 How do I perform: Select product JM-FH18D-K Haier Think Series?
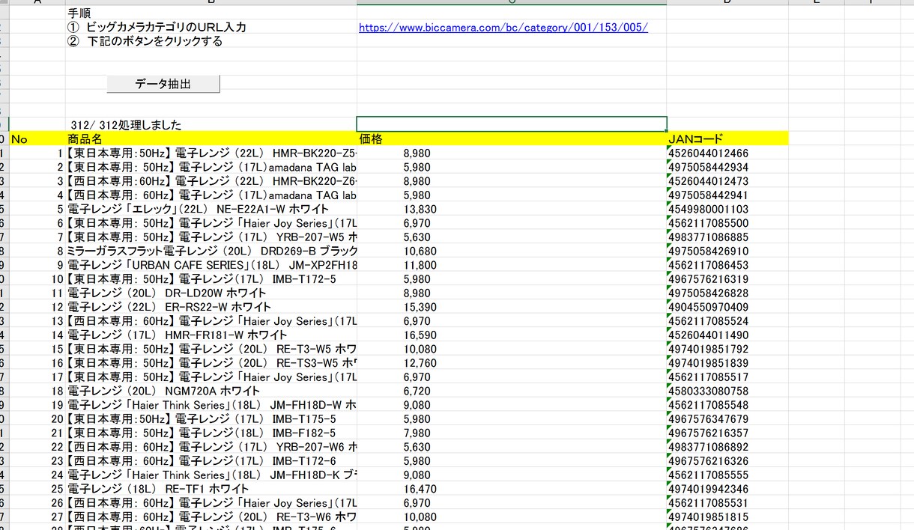pos(211,475)
